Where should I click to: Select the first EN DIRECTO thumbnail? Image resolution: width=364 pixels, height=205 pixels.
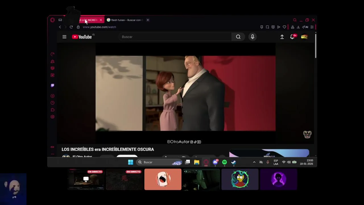point(86,179)
